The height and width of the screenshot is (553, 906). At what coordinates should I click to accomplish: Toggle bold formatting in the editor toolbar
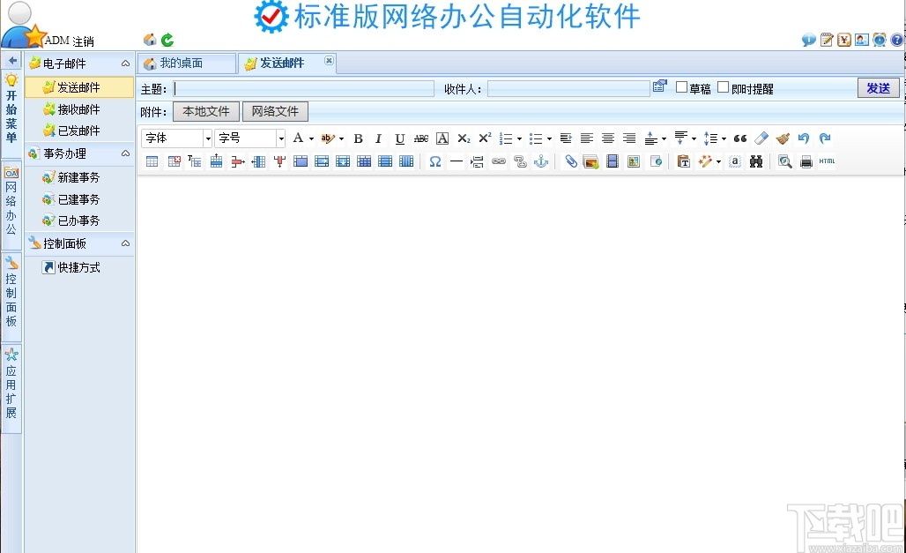358,138
